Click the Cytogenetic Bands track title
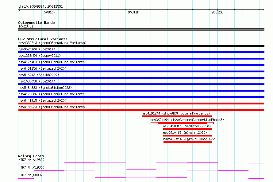 pos(37,23)
